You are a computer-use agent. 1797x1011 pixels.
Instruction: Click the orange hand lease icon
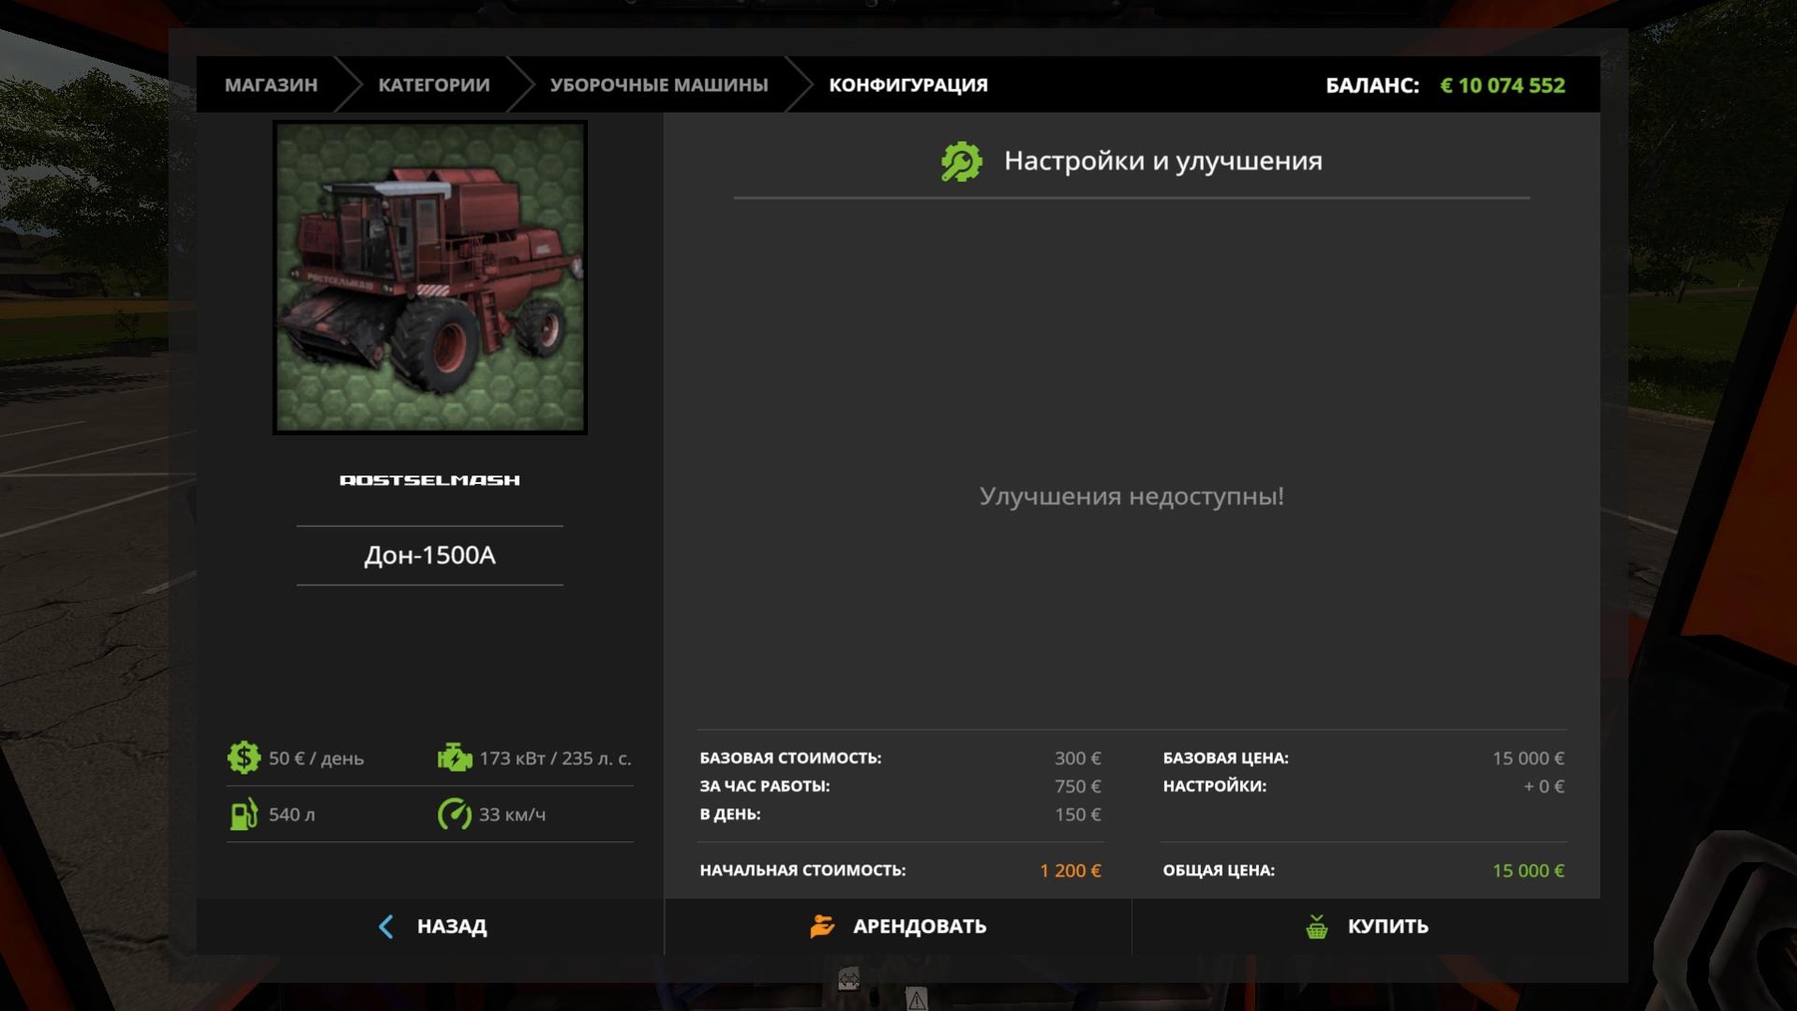tap(822, 926)
